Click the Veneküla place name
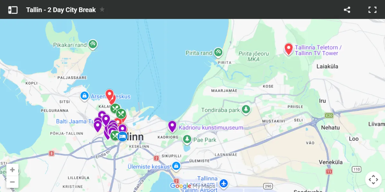This screenshot has height=192, width=385. coord(331,162)
